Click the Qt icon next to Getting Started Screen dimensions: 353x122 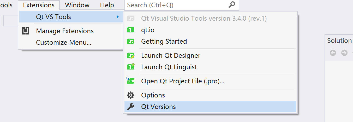pyautogui.click(x=130, y=41)
